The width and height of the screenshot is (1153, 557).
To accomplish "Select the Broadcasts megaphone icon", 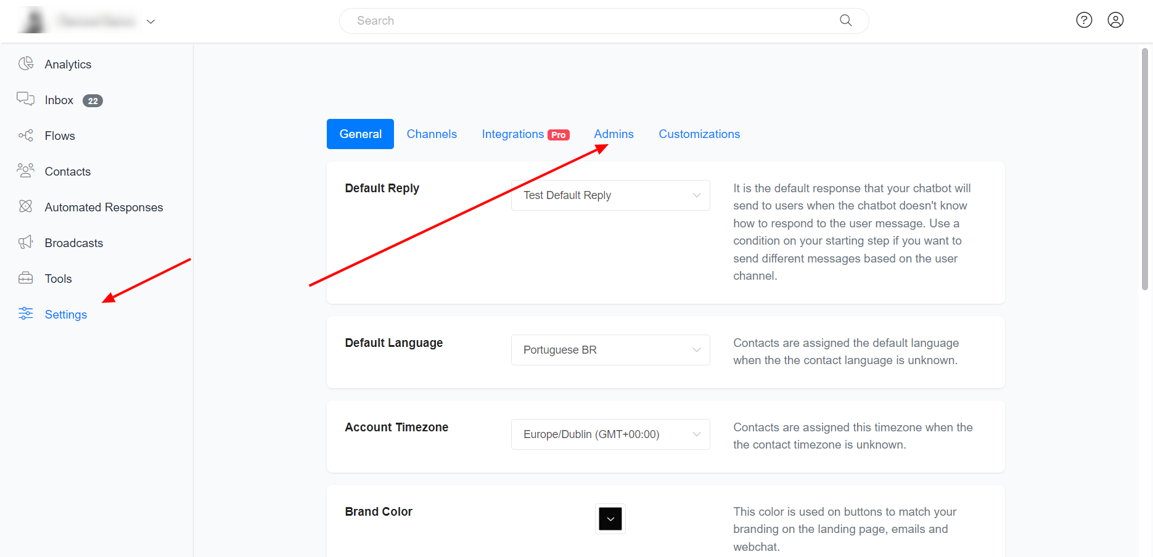I will pyautogui.click(x=26, y=242).
